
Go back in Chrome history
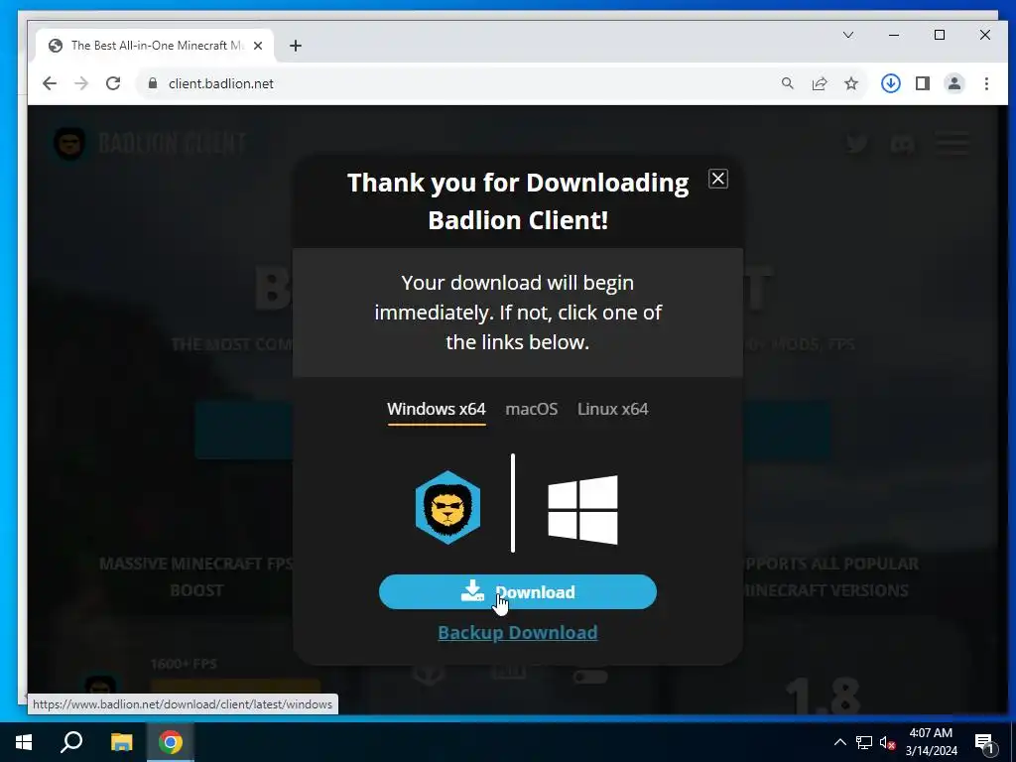tap(50, 83)
